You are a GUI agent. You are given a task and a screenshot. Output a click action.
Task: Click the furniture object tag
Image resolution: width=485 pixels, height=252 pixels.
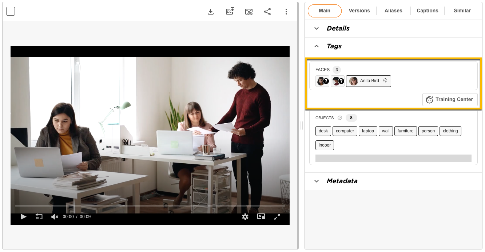tap(405, 131)
